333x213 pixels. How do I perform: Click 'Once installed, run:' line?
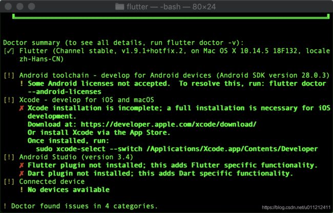pos(68,141)
